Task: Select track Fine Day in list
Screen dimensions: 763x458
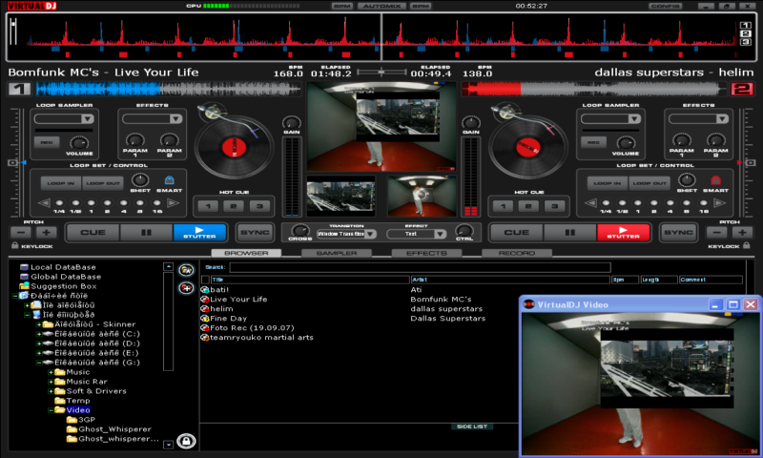Action: 228,319
